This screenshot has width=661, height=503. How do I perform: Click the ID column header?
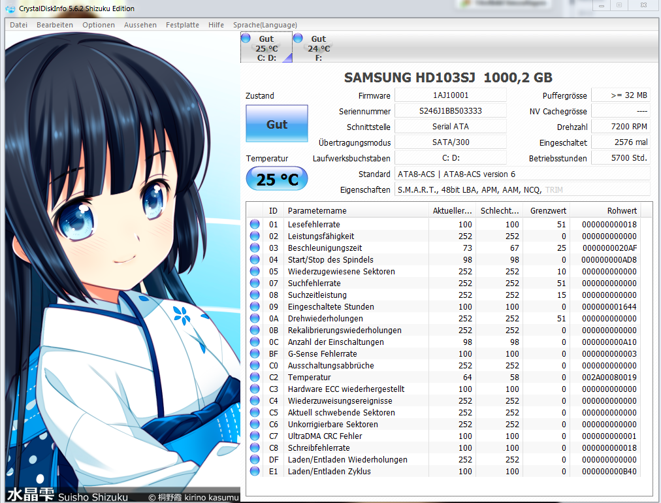pyautogui.click(x=273, y=210)
